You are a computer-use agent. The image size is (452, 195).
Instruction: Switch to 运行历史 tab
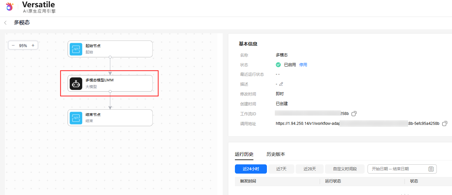(244, 154)
